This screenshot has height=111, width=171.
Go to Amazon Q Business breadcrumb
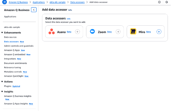pos(18,2)
